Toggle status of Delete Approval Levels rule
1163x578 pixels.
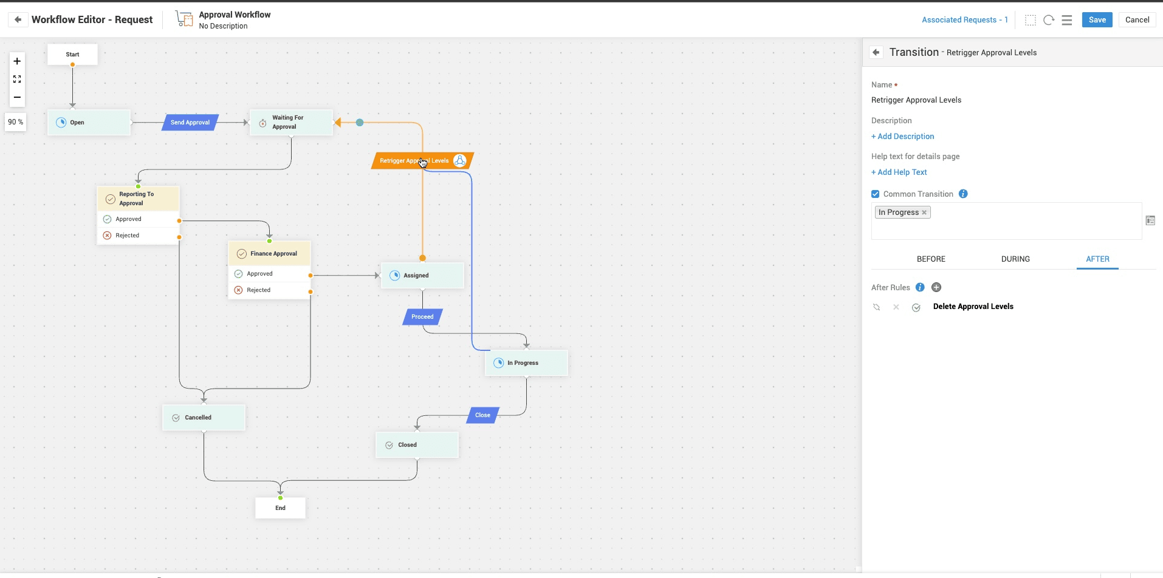tap(916, 307)
